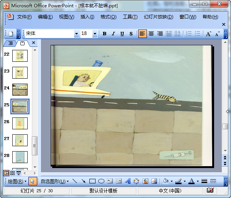Select slide 23 thumbnail
Viewport: 231px width, 198px height.
click(20, 73)
